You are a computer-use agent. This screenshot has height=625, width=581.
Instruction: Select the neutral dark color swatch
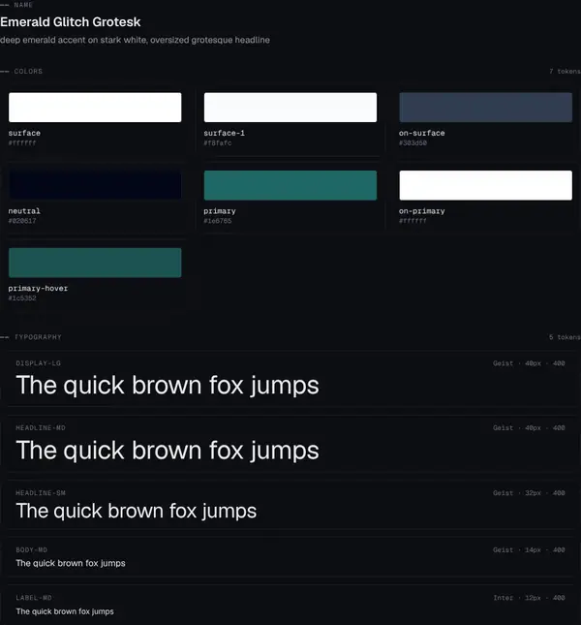coord(95,185)
